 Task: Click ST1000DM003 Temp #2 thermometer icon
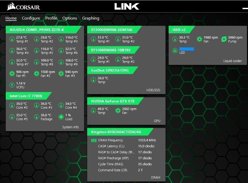[118, 59]
